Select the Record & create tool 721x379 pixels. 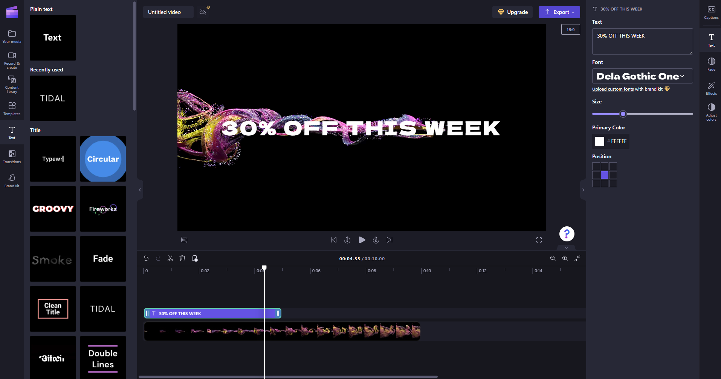[x=12, y=60]
